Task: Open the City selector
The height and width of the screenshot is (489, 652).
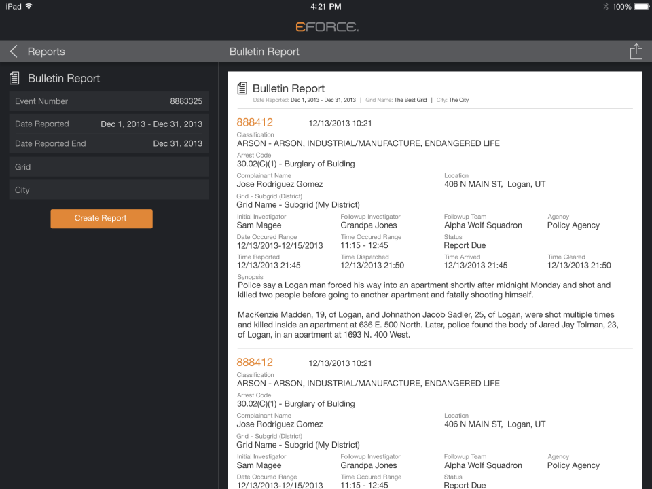Action: click(109, 189)
